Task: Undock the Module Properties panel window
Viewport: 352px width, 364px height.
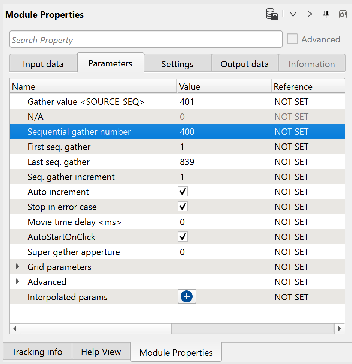Action: pyautogui.click(x=343, y=14)
